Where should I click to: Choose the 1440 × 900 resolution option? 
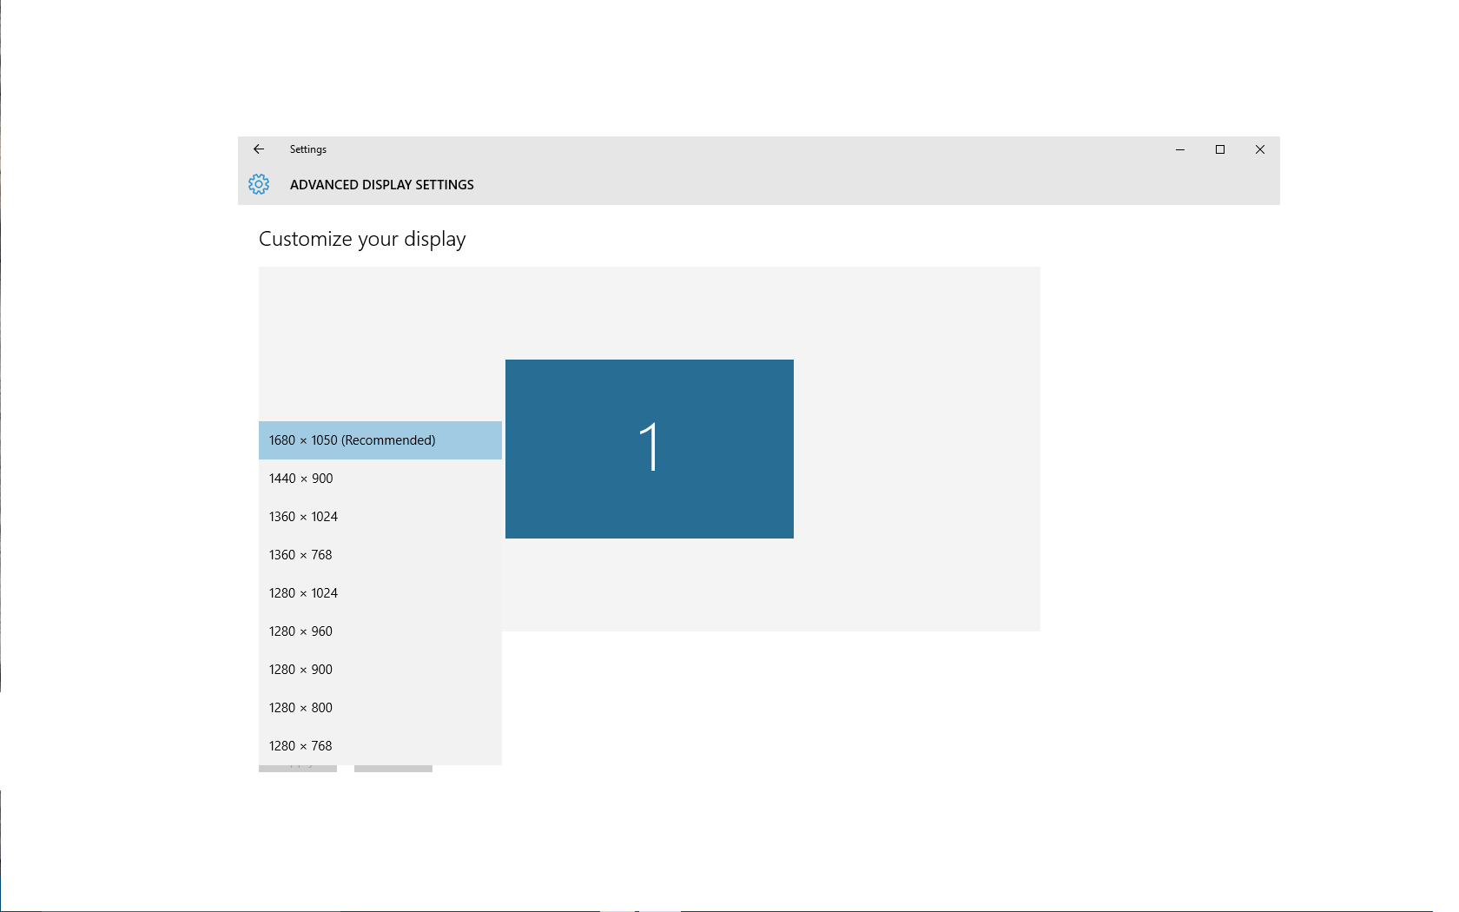[380, 479]
